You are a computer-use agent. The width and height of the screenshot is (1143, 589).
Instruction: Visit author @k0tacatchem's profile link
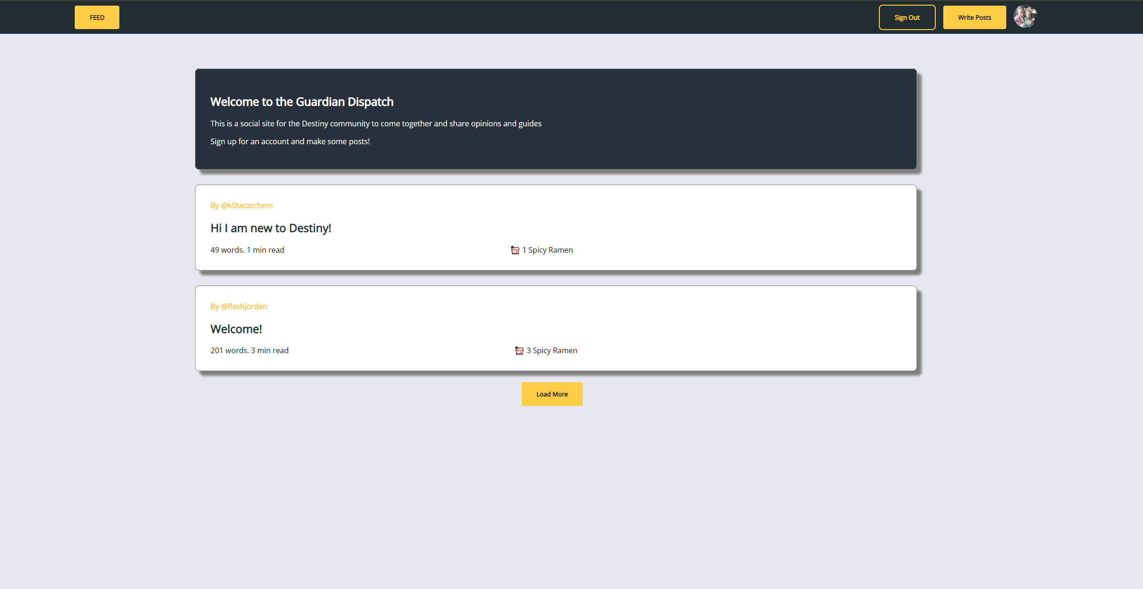pyautogui.click(x=242, y=205)
